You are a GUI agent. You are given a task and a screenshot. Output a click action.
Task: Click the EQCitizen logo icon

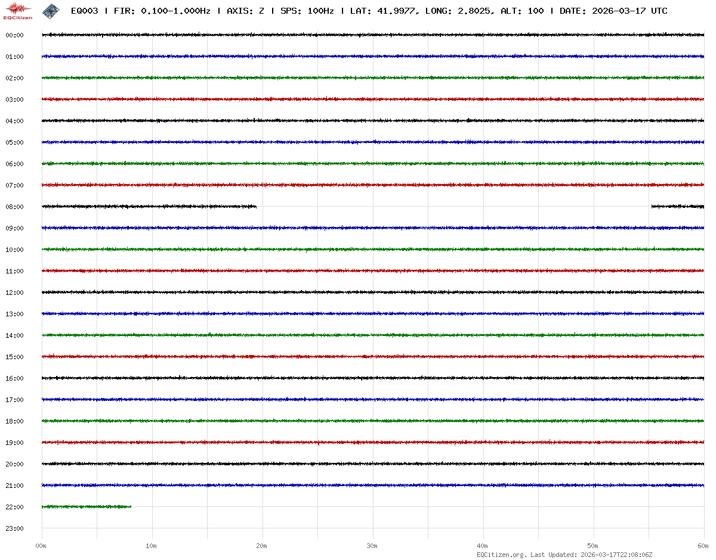coord(18,11)
